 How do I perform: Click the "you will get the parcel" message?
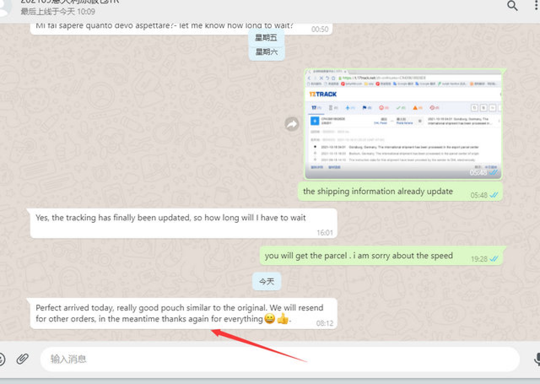(359, 256)
